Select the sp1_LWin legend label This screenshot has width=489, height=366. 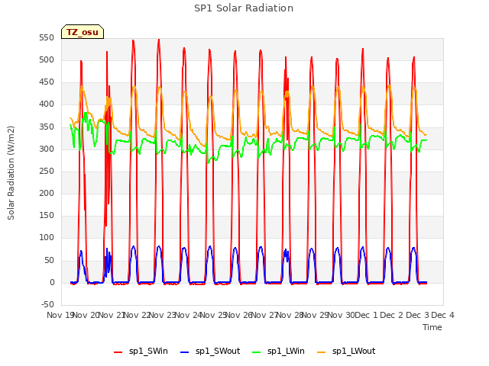coord(286,352)
